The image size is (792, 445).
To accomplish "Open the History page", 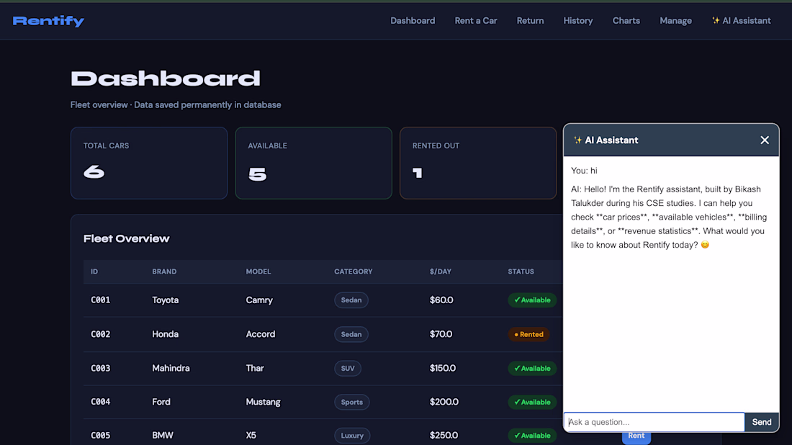I will 578,21.
